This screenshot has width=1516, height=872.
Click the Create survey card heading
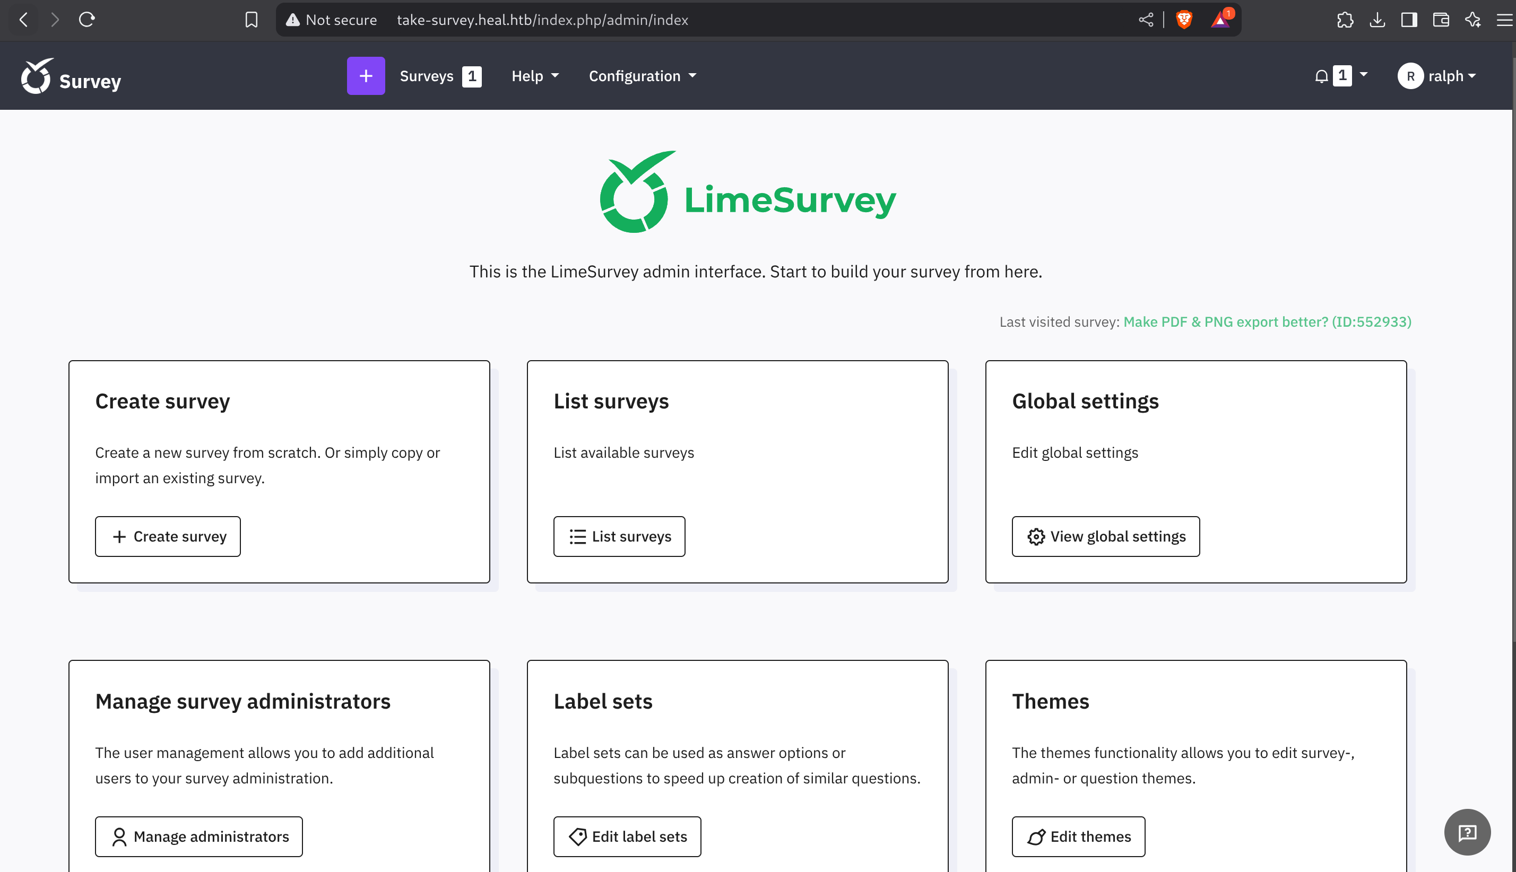point(163,402)
